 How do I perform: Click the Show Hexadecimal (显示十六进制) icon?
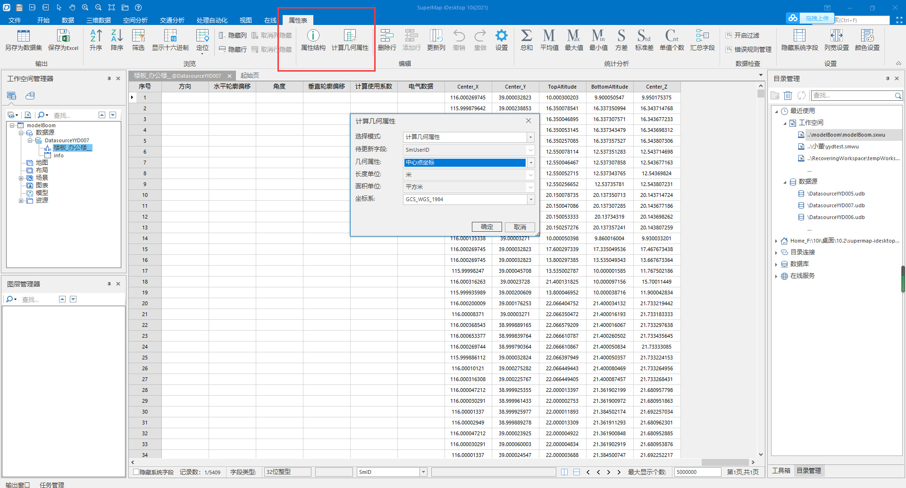(x=170, y=36)
